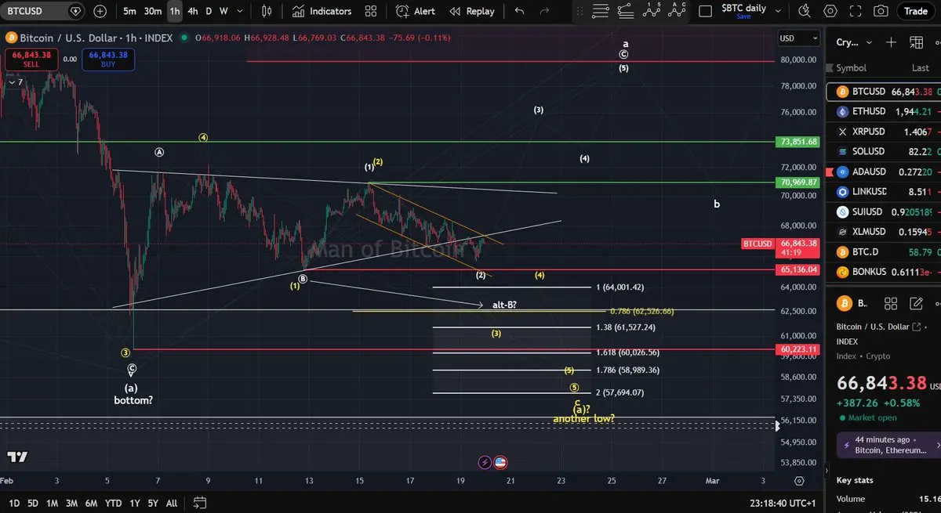Select the 1h timeframe
Image resolution: width=941 pixels, height=513 pixels.
tap(174, 11)
